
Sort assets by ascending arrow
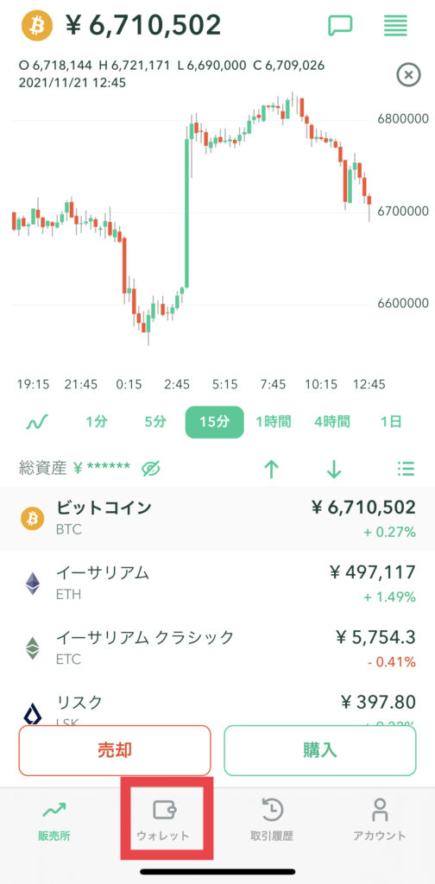point(272,469)
